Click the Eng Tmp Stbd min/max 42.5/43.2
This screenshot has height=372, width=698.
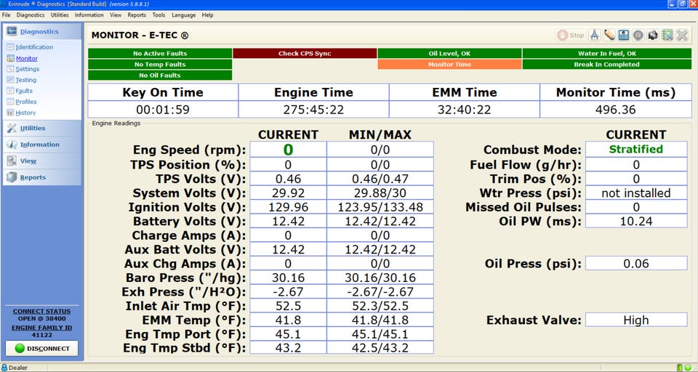tap(380, 348)
